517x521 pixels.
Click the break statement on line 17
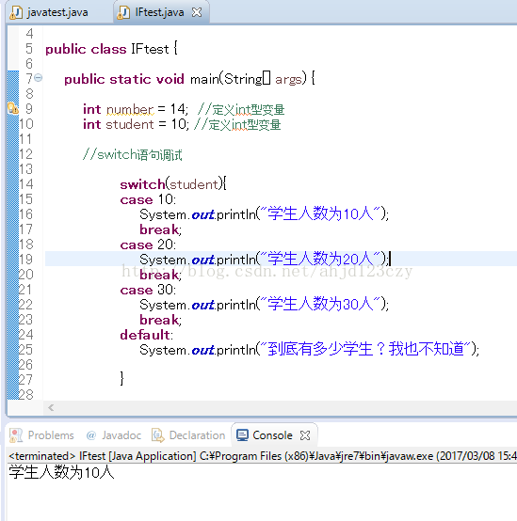coord(160,229)
